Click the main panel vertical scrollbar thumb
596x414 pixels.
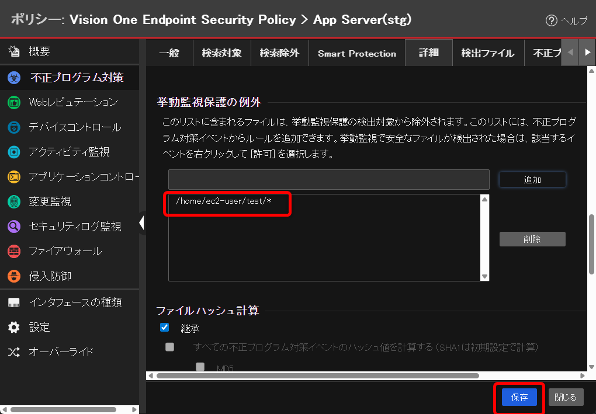591,244
